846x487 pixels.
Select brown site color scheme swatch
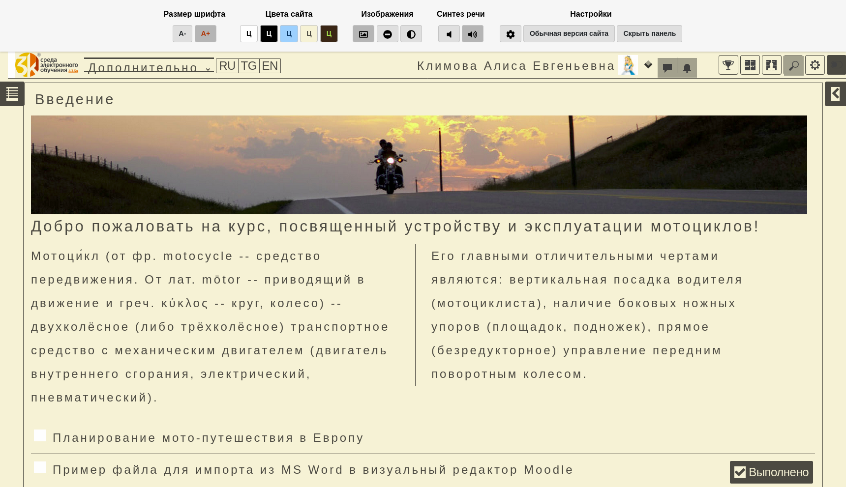[329, 34]
